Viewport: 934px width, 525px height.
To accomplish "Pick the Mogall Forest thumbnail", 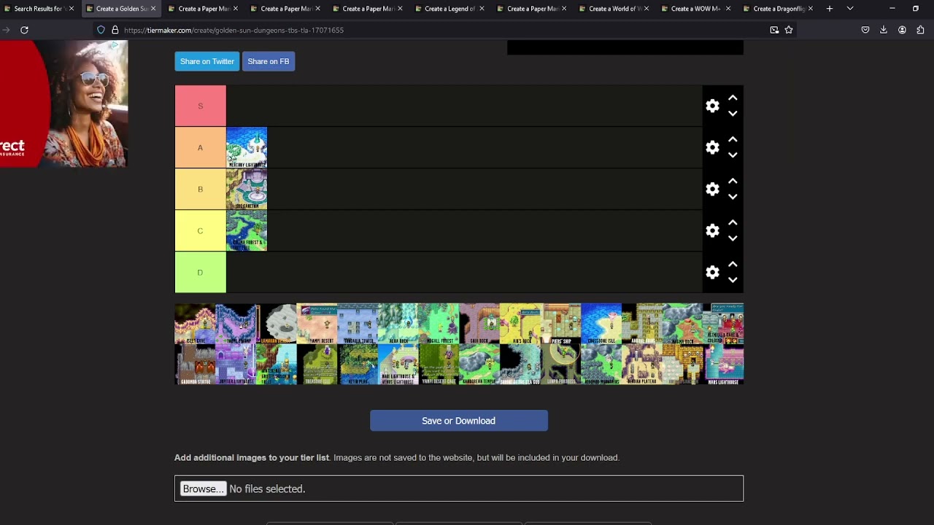I will [439, 324].
